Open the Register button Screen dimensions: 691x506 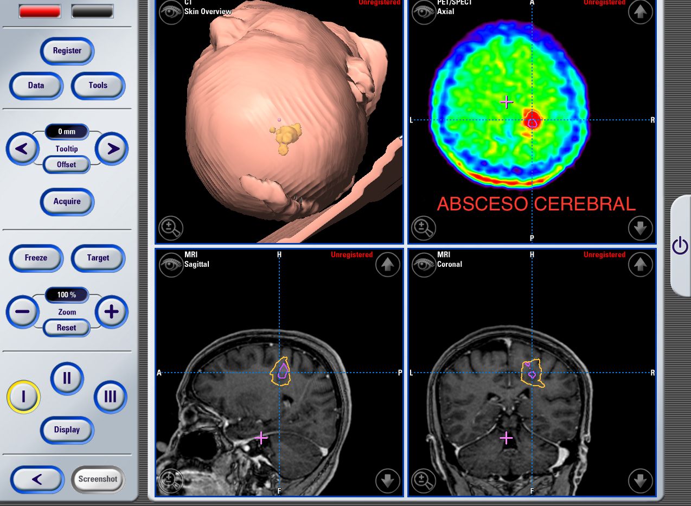[67, 51]
